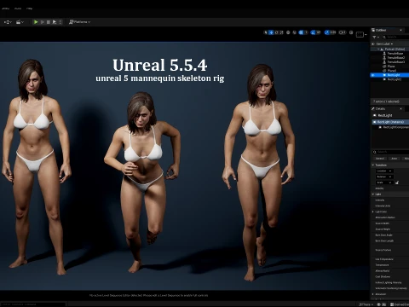Open the rotation snap angle value
This screenshot has width=409, height=307.
319,32
